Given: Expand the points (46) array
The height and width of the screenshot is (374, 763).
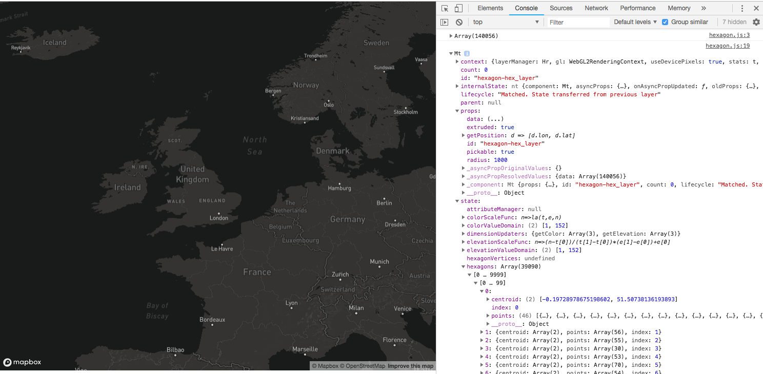Looking at the screenshot, I should coord(488,316).
